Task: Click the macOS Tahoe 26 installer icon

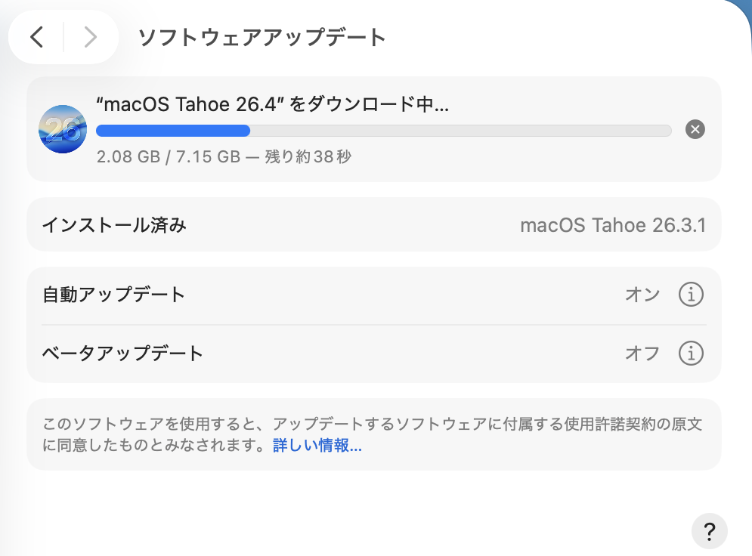Action: click(63, 128)
